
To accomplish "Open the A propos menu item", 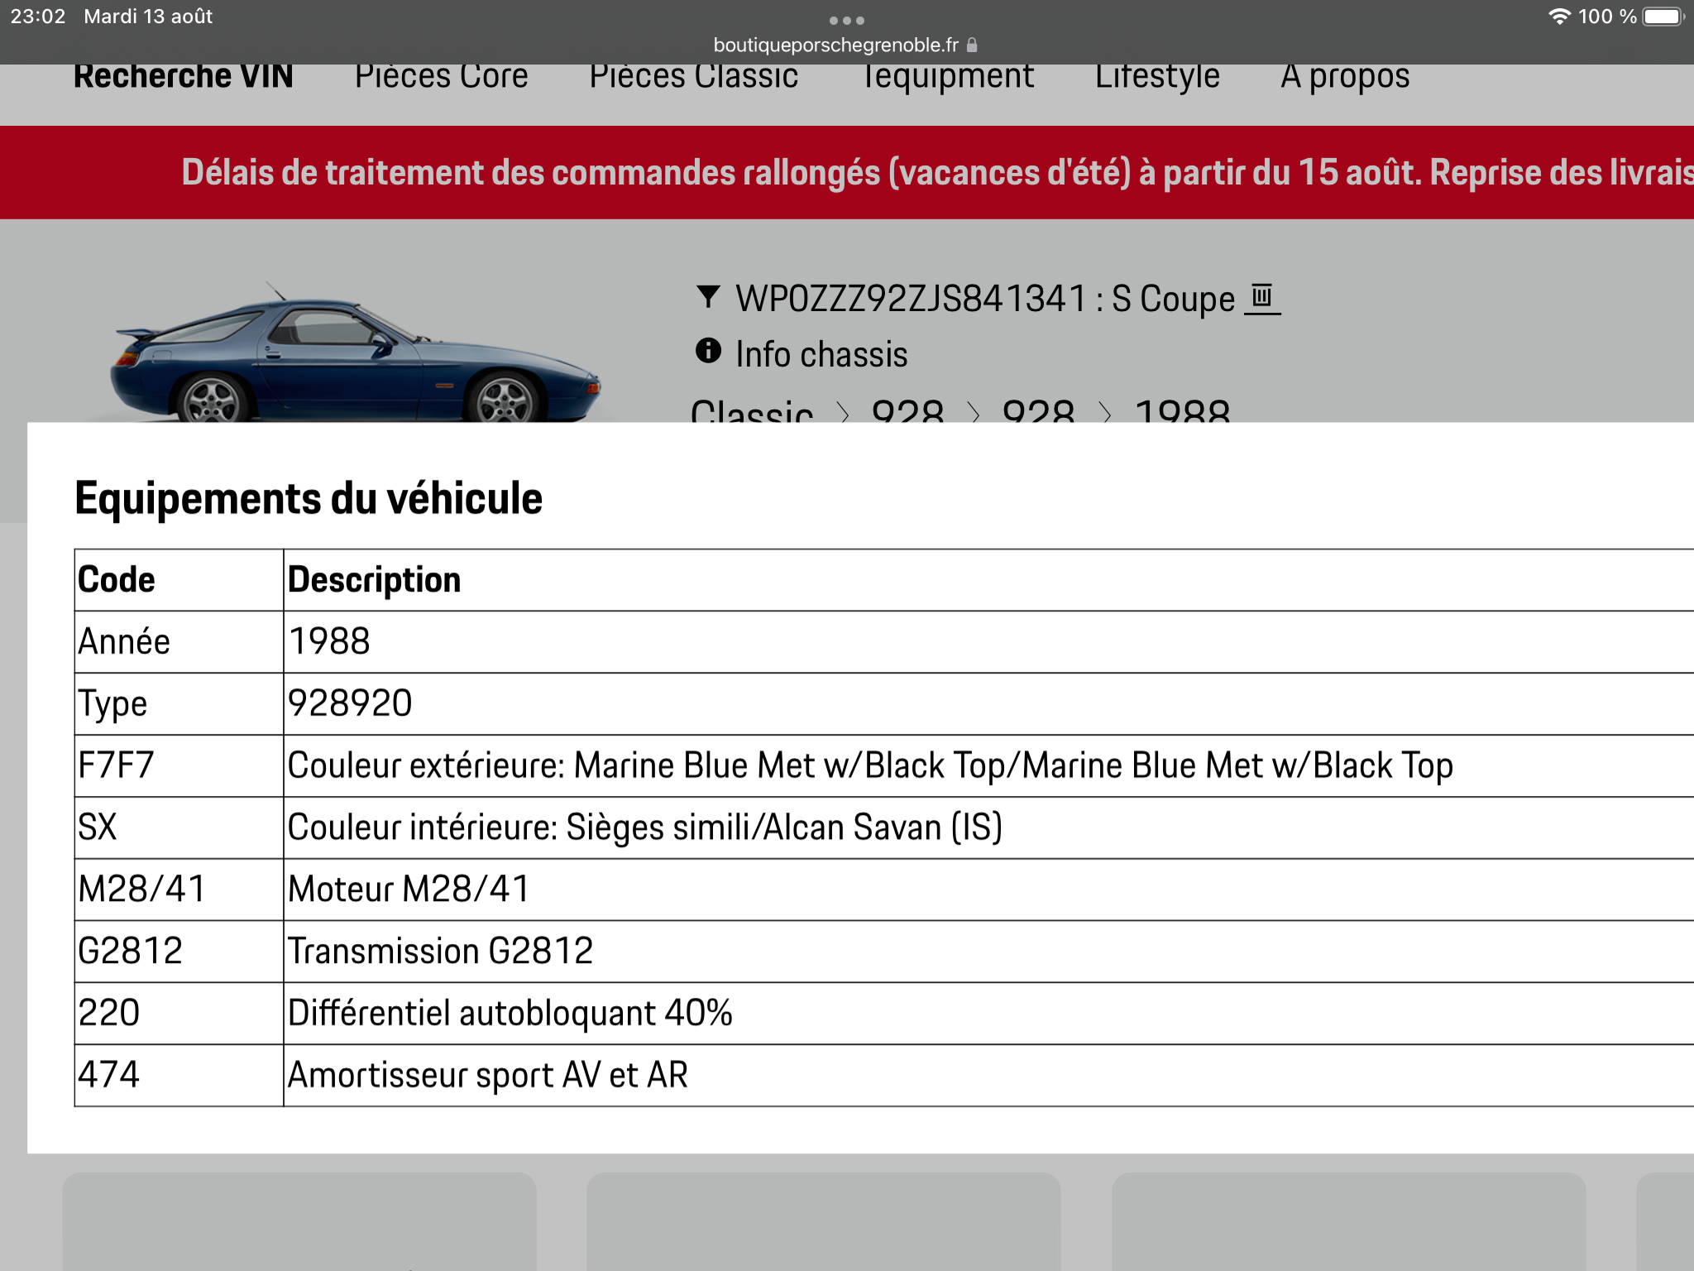I will [x=1345, y=78].
